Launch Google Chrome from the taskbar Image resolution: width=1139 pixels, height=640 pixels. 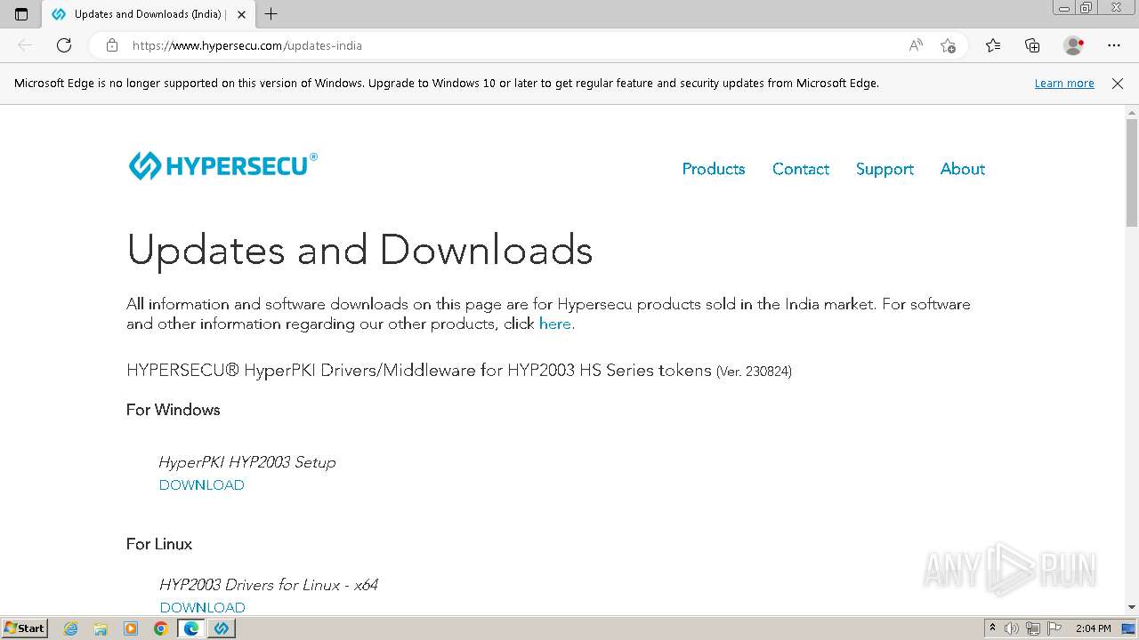click(x=161, y=628)
